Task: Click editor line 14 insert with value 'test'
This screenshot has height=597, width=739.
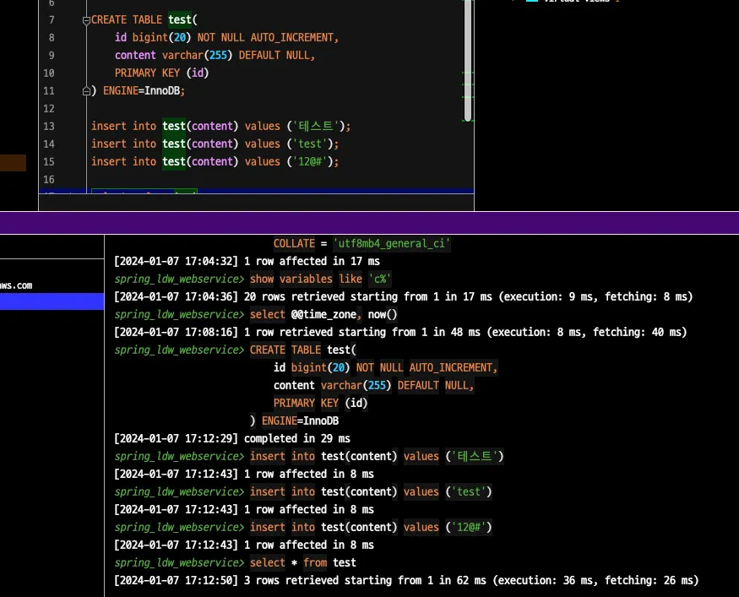Action: point(215,144)
